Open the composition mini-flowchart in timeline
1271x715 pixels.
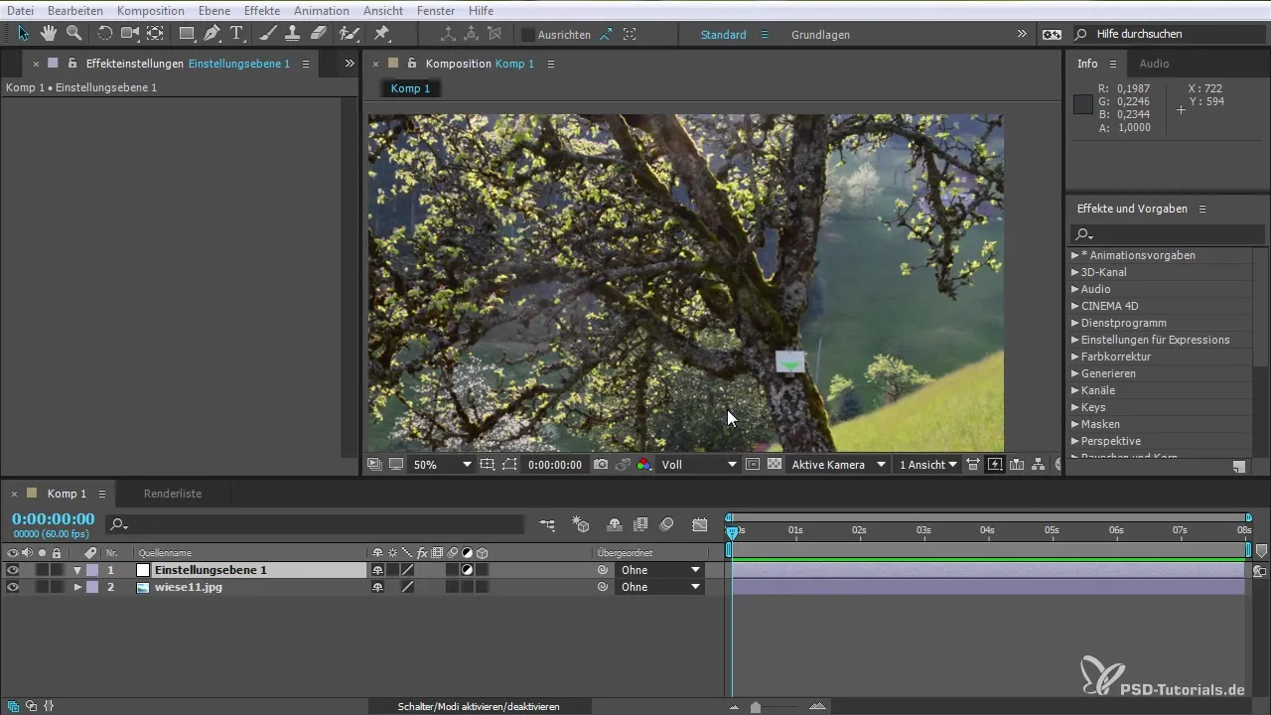pyautogui.click(x=548, y=524)
